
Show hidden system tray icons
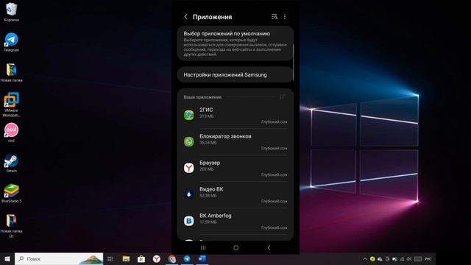(x=365, y=258)
